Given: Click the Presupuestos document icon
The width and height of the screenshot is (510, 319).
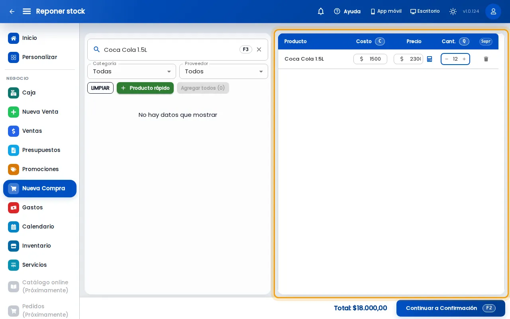Looking at the screenshot, I should point(14,150).
